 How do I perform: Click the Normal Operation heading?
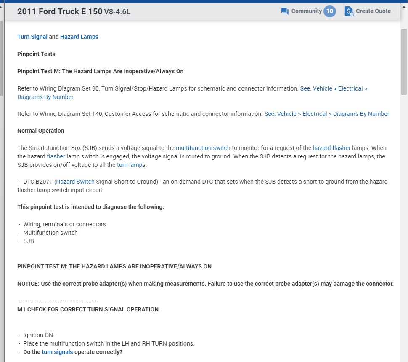[41, 131]
